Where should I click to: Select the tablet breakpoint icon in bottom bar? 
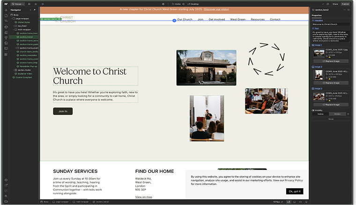pyautogui.click(x=295, y=202)
